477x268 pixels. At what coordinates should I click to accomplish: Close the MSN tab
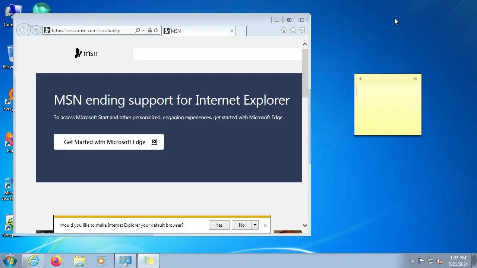(x=232, y=31)
